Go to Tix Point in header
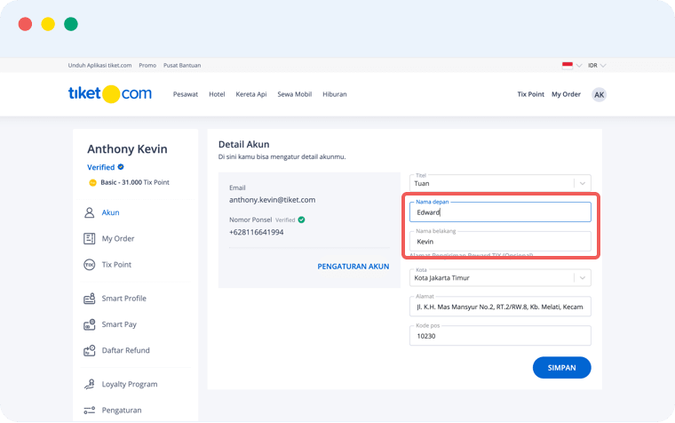This screenshot has width=675, height=423. tap(530, 94)
